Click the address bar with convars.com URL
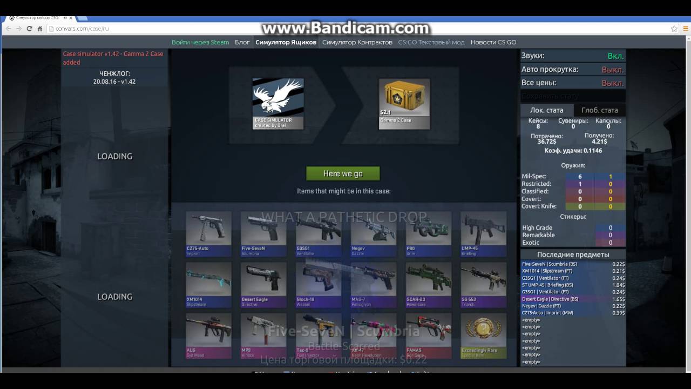Screen dimensions: 691x389 tap(356, 29)
